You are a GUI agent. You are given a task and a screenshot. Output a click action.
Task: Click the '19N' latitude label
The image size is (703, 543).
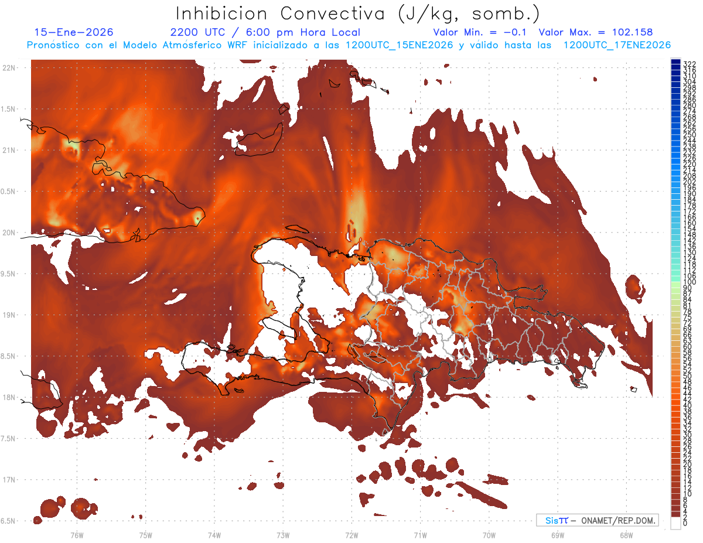click(9, 315)
